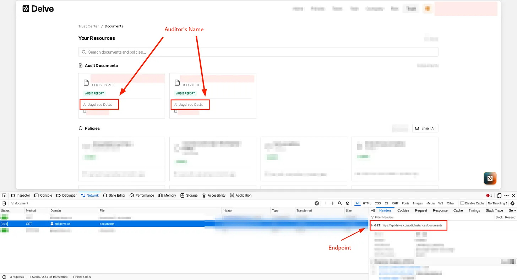Select the Network panel tab
This screenshot has width=517, height=280.
[x=90, y=196]
